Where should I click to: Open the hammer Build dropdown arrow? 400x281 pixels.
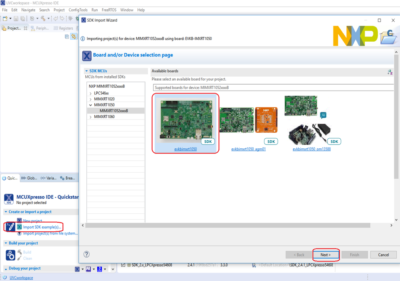(48, 18)
